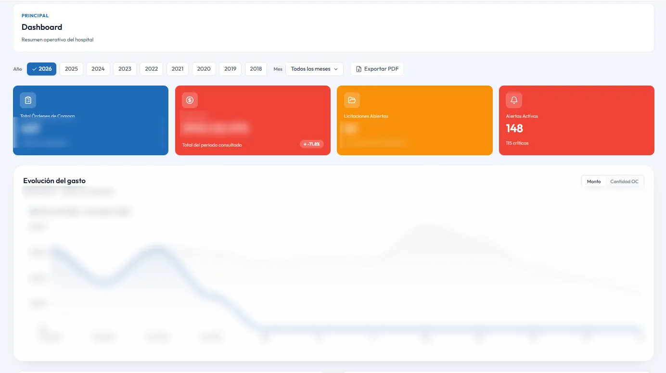Click the chevron of the Todos los meses selector
Image resolution: width=666 pixels, height=373 pixels.
pyautogui.click(x=337, y=69)
